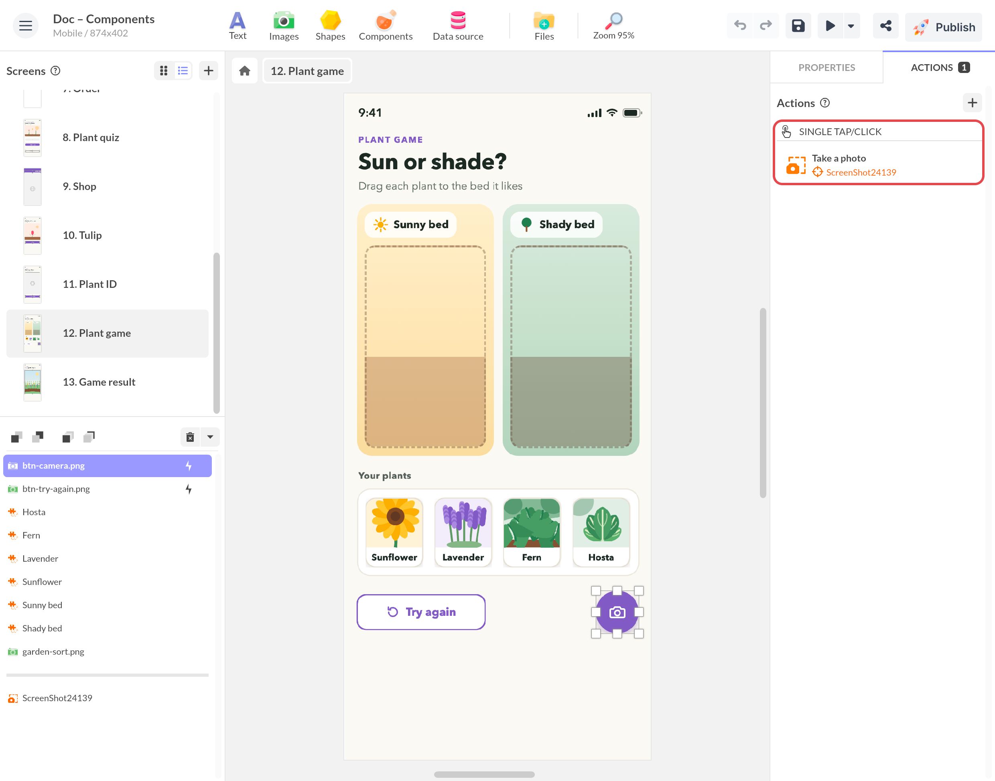Open the Components library
The image size is (995, 781).
pyautogui.click(x=385, y=26)
